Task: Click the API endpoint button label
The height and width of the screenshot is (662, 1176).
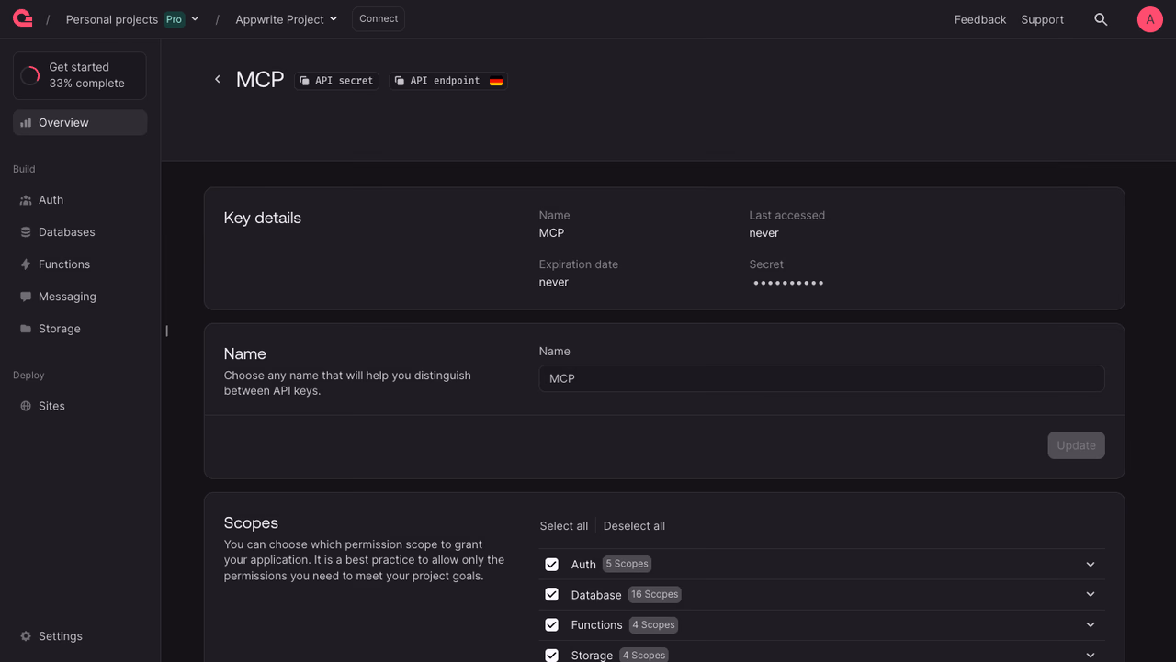Action: click(445, 81)
